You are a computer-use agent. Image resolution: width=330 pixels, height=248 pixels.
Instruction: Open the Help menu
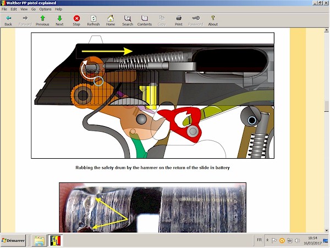(x=58, y=9)
